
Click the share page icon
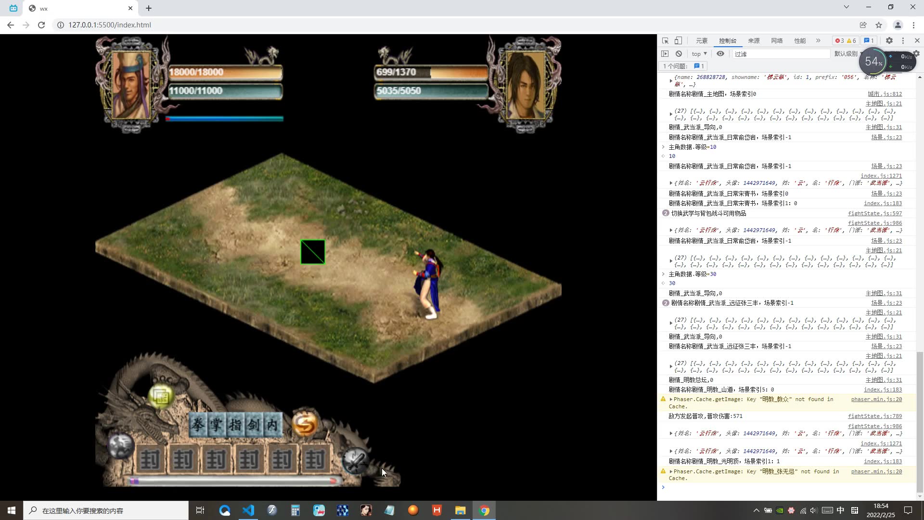(x=863, y=25)
